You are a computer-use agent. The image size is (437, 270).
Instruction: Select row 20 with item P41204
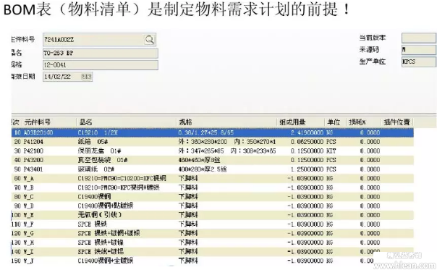point(213,142)
